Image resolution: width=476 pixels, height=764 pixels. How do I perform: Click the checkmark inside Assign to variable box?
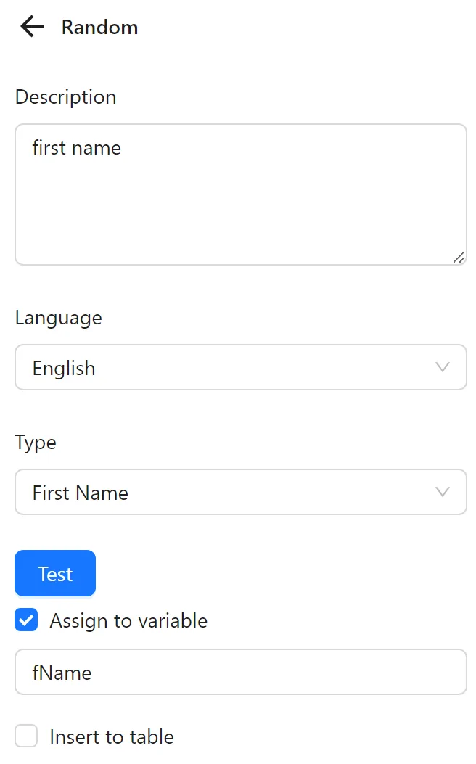[x=26, y=620]
